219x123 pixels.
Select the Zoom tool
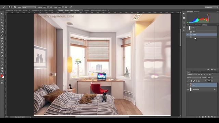tap(2, 71)
